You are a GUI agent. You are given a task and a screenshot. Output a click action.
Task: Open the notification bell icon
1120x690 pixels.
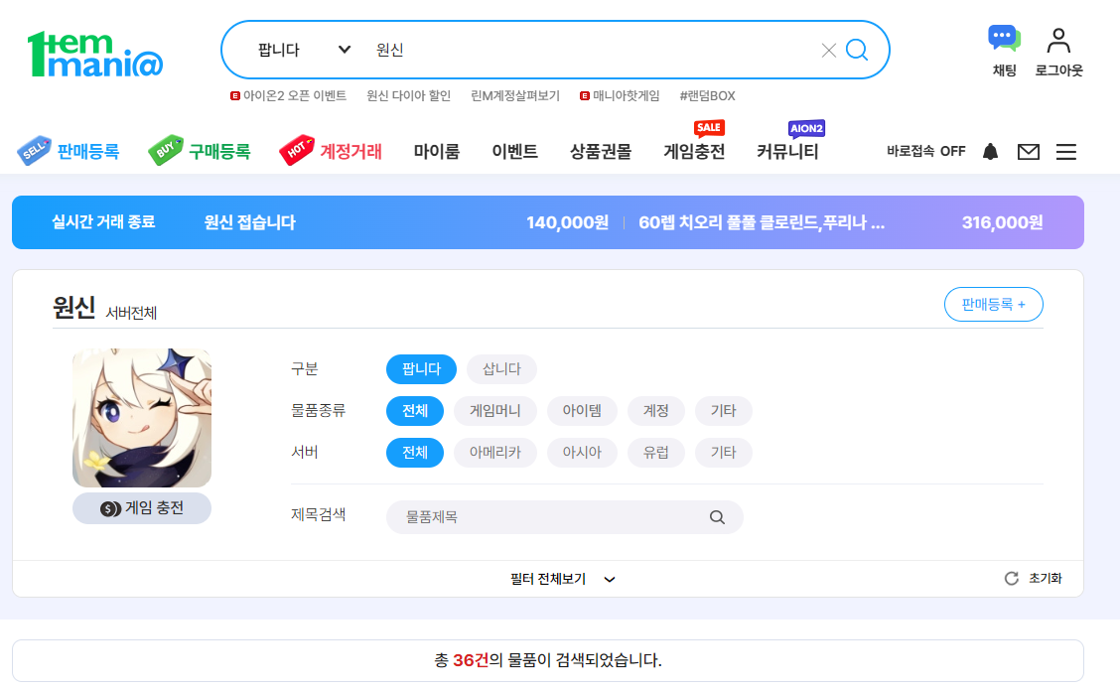(990, 152)
